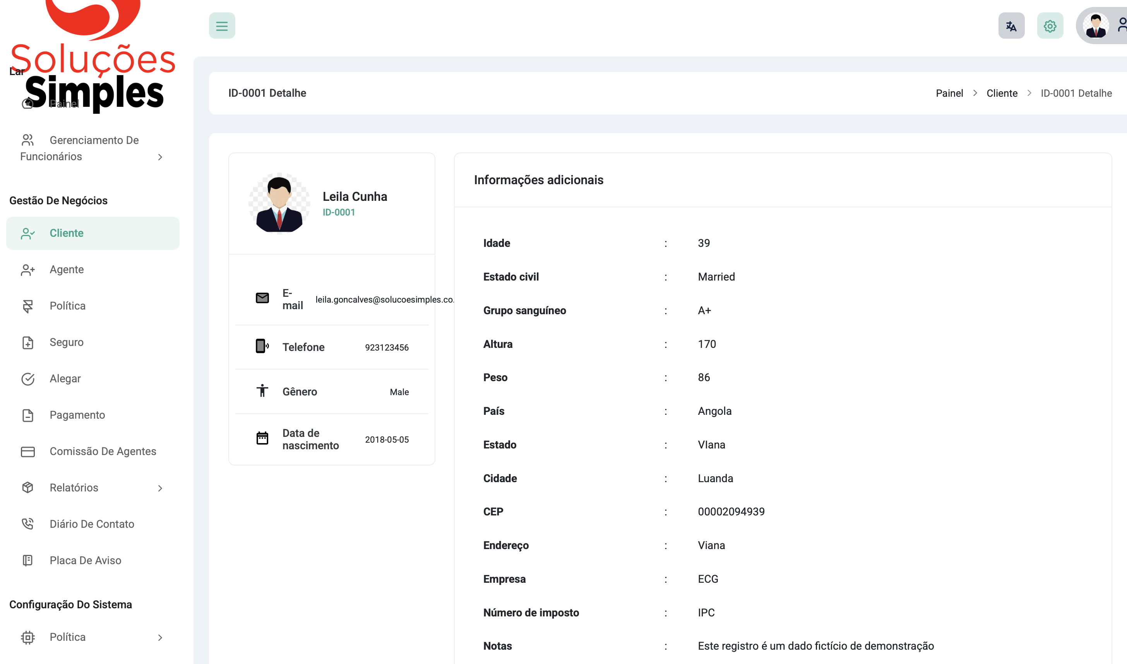Click the Comissão De Agentes card icon
Image resolution: width=1127 pixels, height=664 pixels.
coord(28,452)
